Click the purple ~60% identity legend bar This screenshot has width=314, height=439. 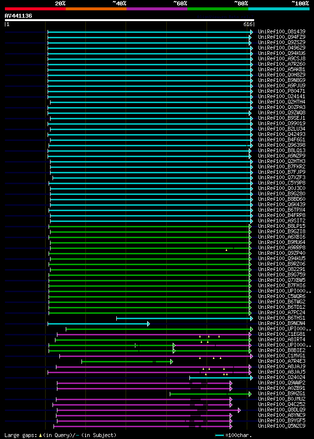click(x=157, y=9)
